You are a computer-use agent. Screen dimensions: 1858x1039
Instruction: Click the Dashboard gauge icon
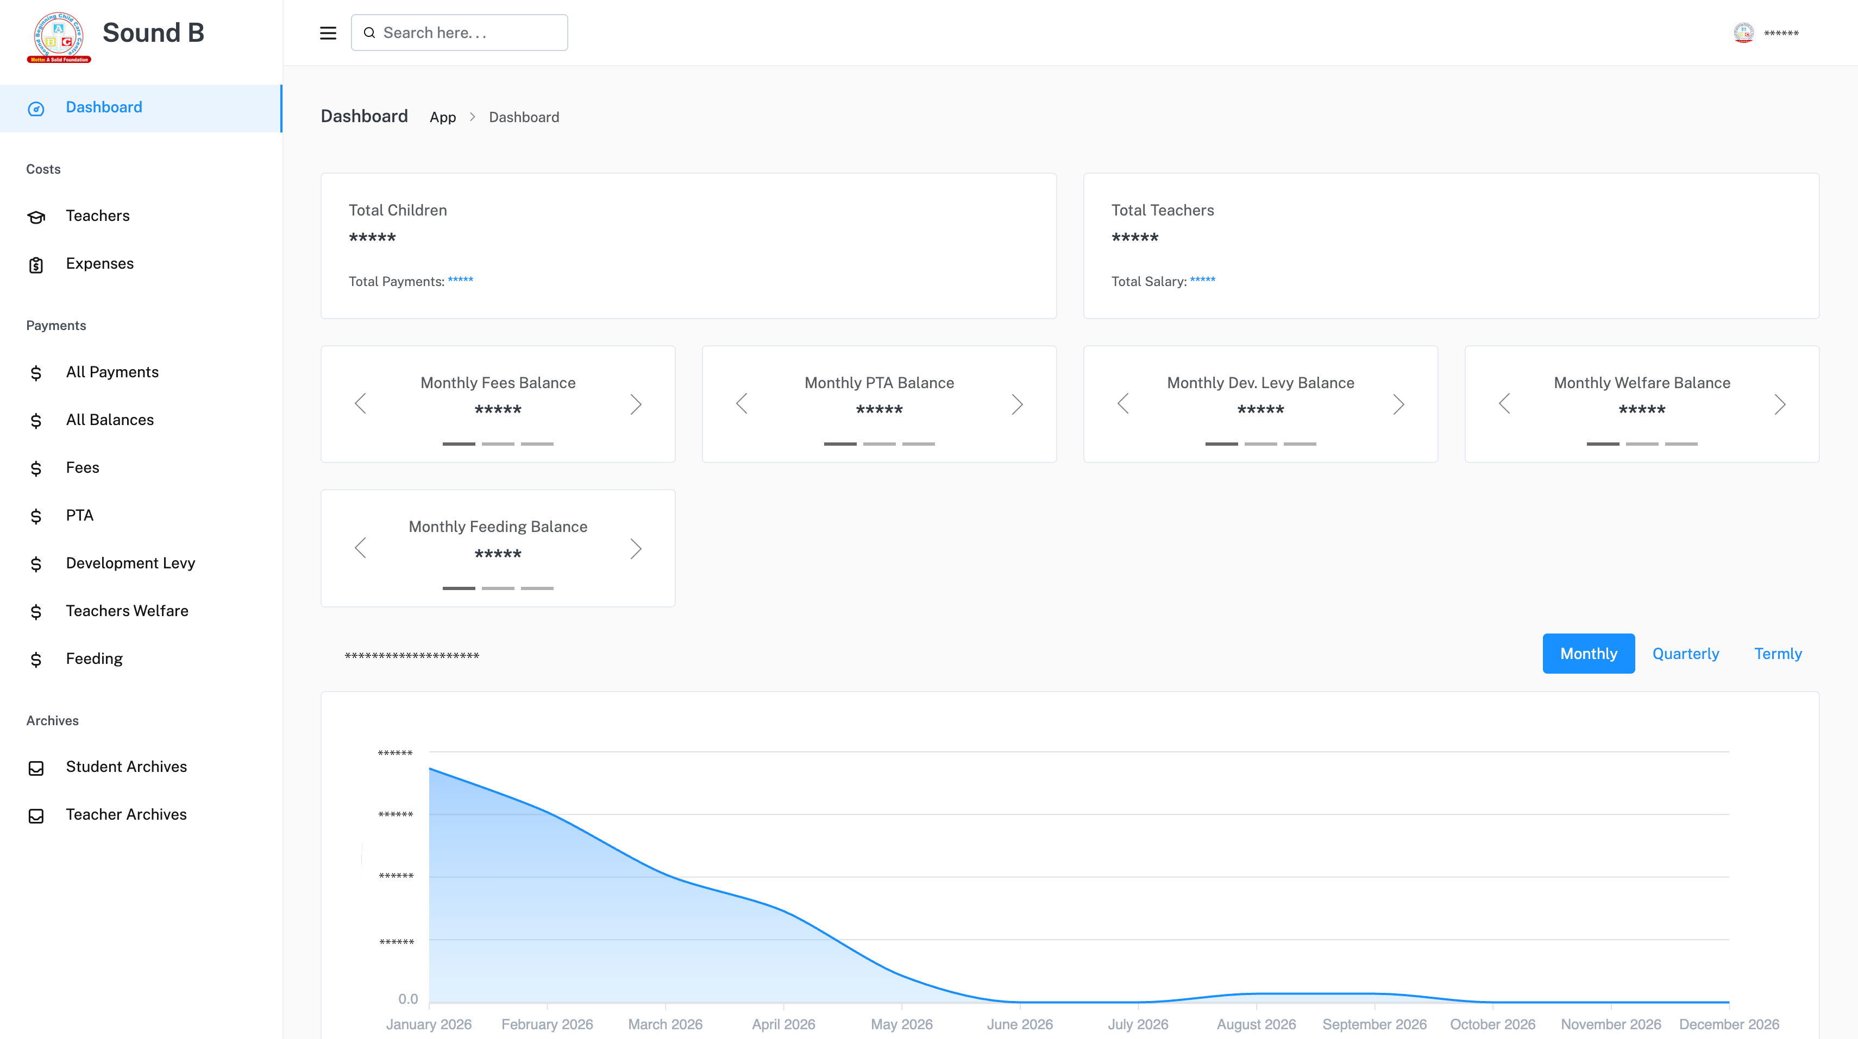[x=36, y=109]
